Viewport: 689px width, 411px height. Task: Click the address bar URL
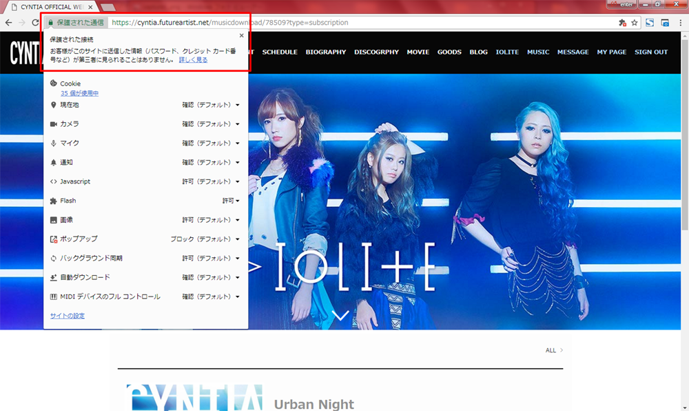pos(230,23)
